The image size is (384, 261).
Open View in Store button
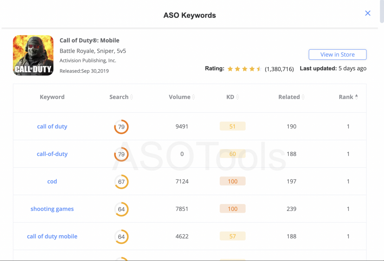point(337,55)
